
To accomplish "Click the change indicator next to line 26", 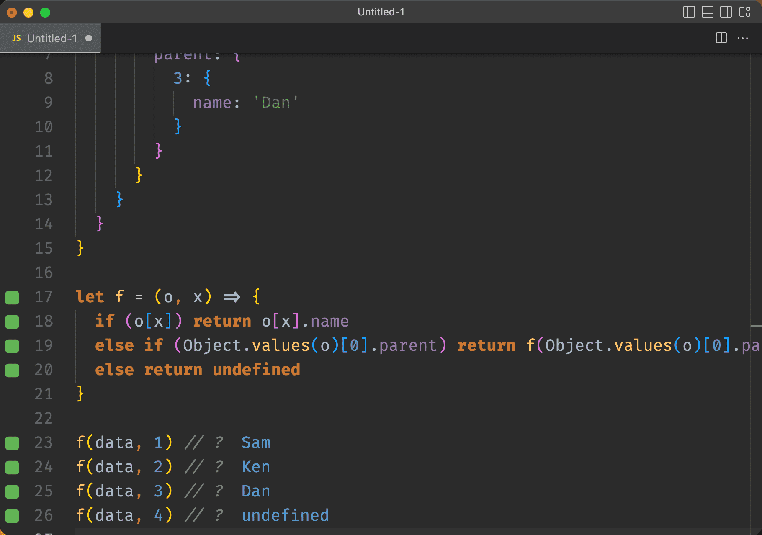I will (12, 516).
